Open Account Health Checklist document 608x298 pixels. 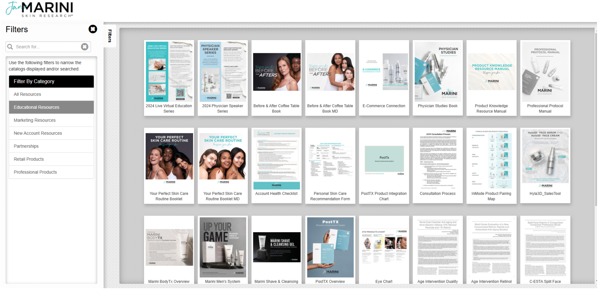point(277,166)
